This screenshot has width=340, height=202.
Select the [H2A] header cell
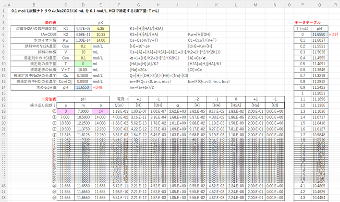(x=236, y=106)
